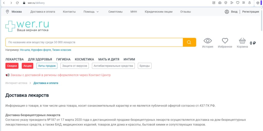Open the КОСМЕТИКА category menu
The height and width of the screenshot is (131, 263).
pos(84,59)
